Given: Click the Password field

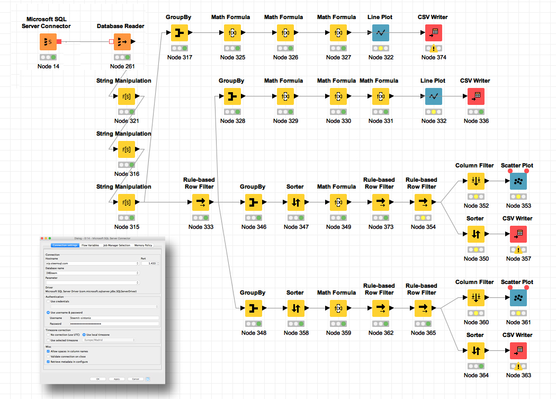Looking at the screenshot, I should [114, 324].
